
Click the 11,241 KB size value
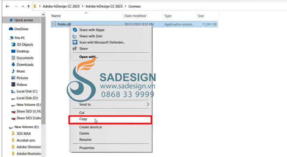coord(209,24)
